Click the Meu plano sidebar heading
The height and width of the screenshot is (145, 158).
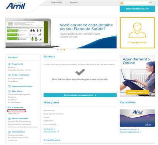(17, 91)
